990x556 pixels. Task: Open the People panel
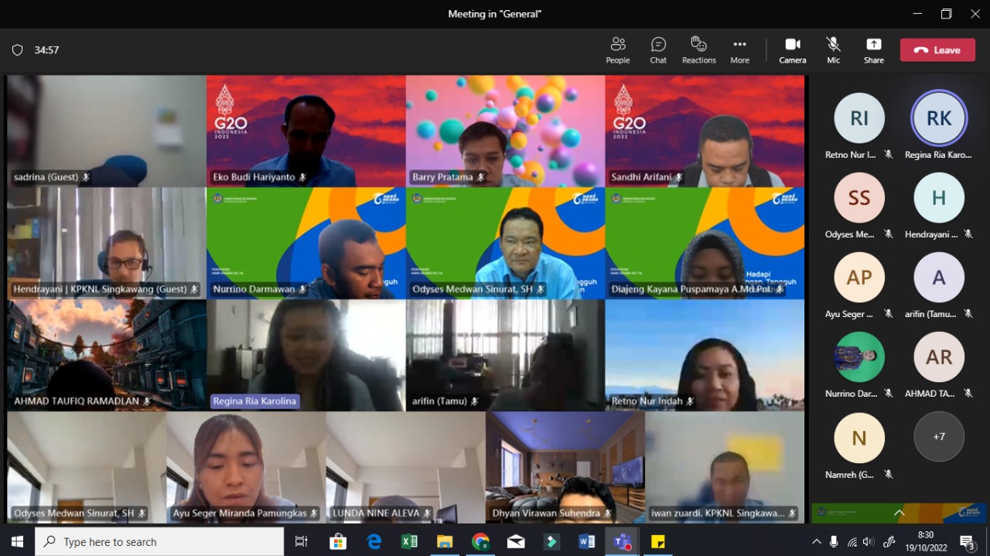click(x=617, y=50)
